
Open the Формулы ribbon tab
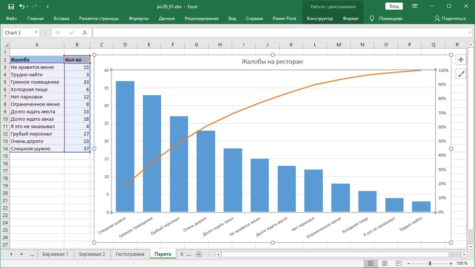coord(139,19)
